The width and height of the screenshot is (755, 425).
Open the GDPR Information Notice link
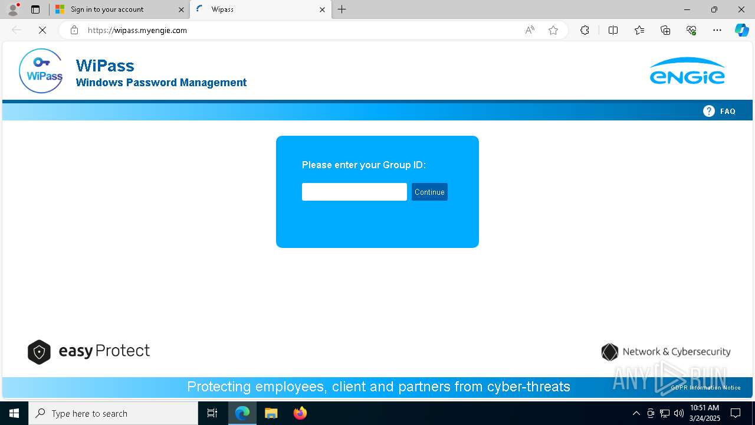(705, 388)
